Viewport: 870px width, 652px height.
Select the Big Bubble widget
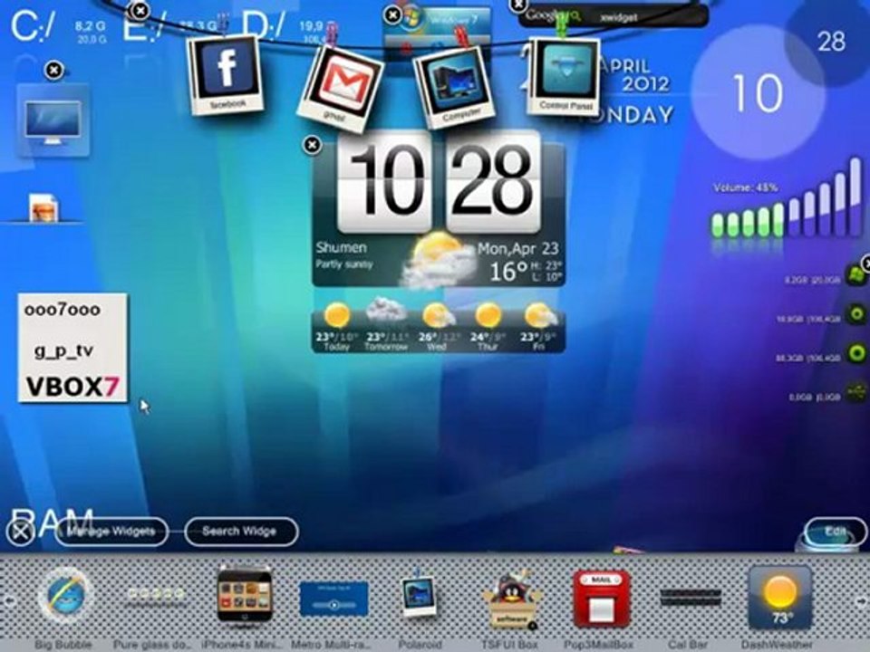point(65,596)
